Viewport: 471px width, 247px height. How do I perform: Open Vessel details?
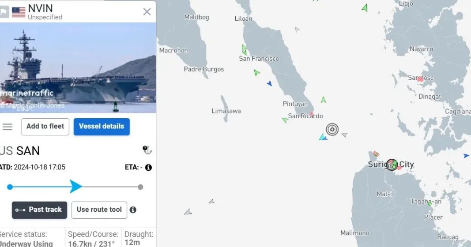click(102, 127)
